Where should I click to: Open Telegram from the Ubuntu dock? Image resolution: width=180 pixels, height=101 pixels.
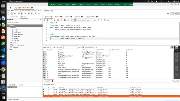(x=3, y=56)
